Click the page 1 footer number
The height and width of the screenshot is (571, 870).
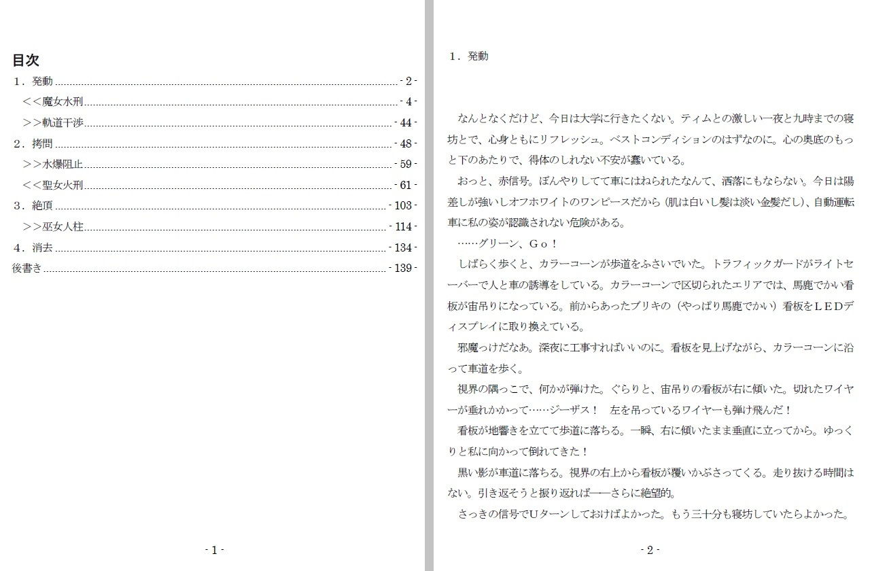click(x=213, y=550)
